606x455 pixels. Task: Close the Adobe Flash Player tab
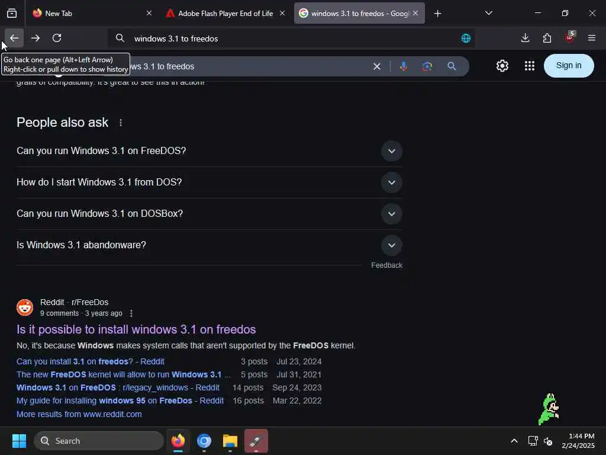click(x=282, y=13)
